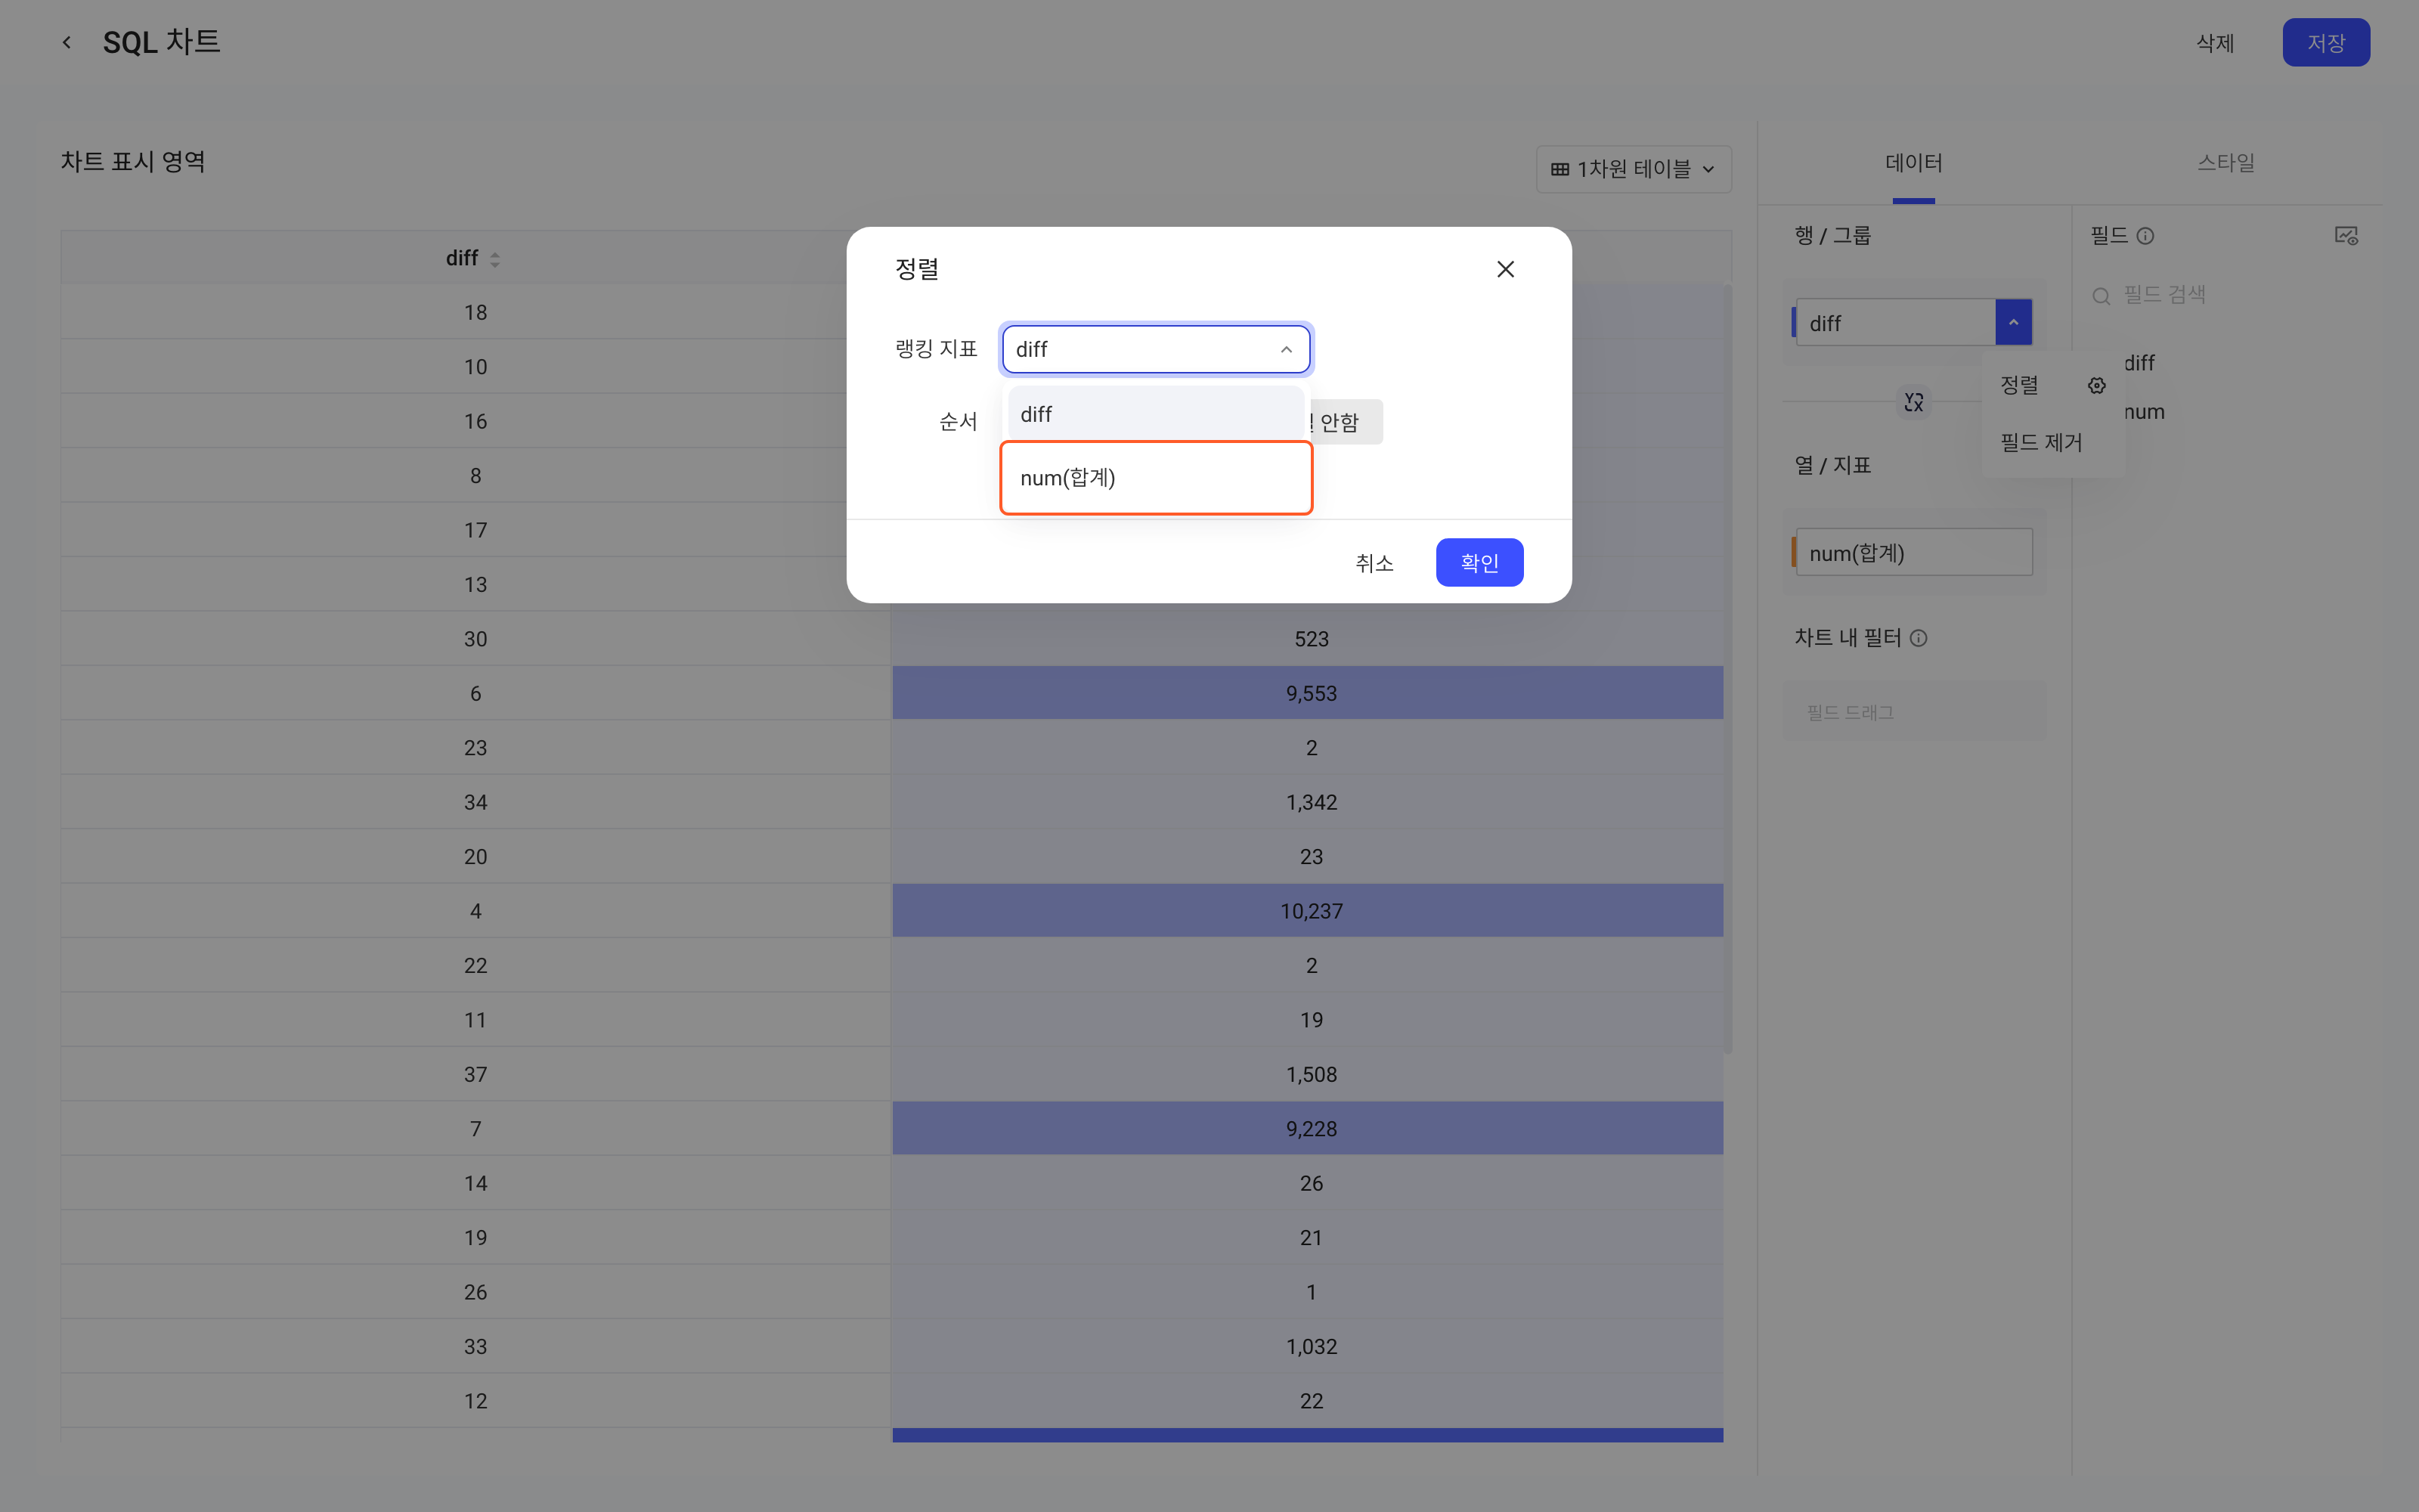Click the info icon next to 차트 내 필터
2419x1512 pixels.
tap(1919, 638)
